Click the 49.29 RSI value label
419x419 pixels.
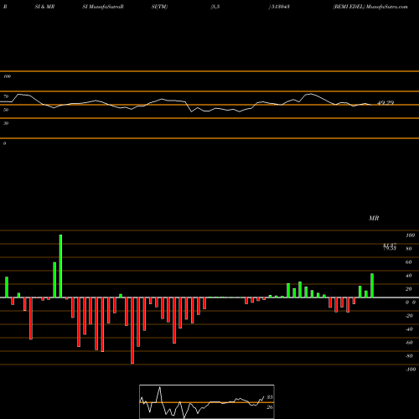(x=385, y=103)
